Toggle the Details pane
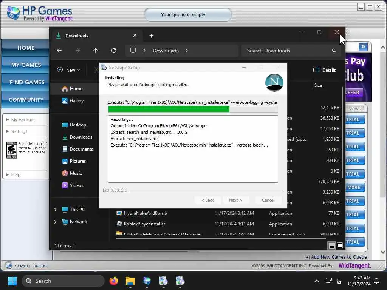 click(325, 70)
